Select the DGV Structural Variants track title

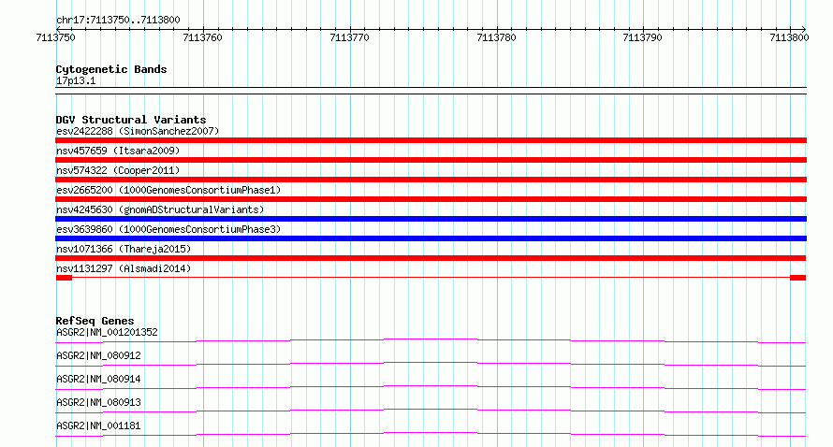click(x=131, y=120)
